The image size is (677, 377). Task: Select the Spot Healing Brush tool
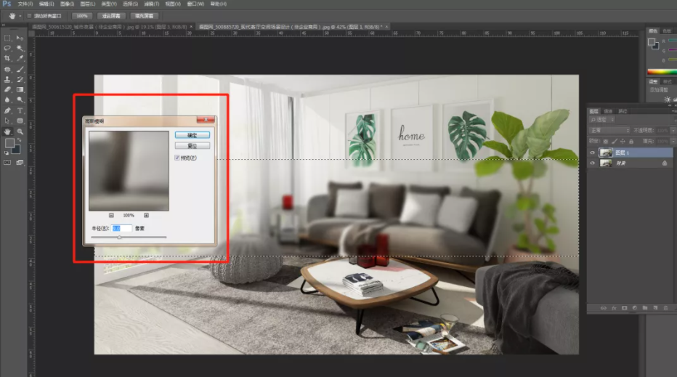coord(7,69)
